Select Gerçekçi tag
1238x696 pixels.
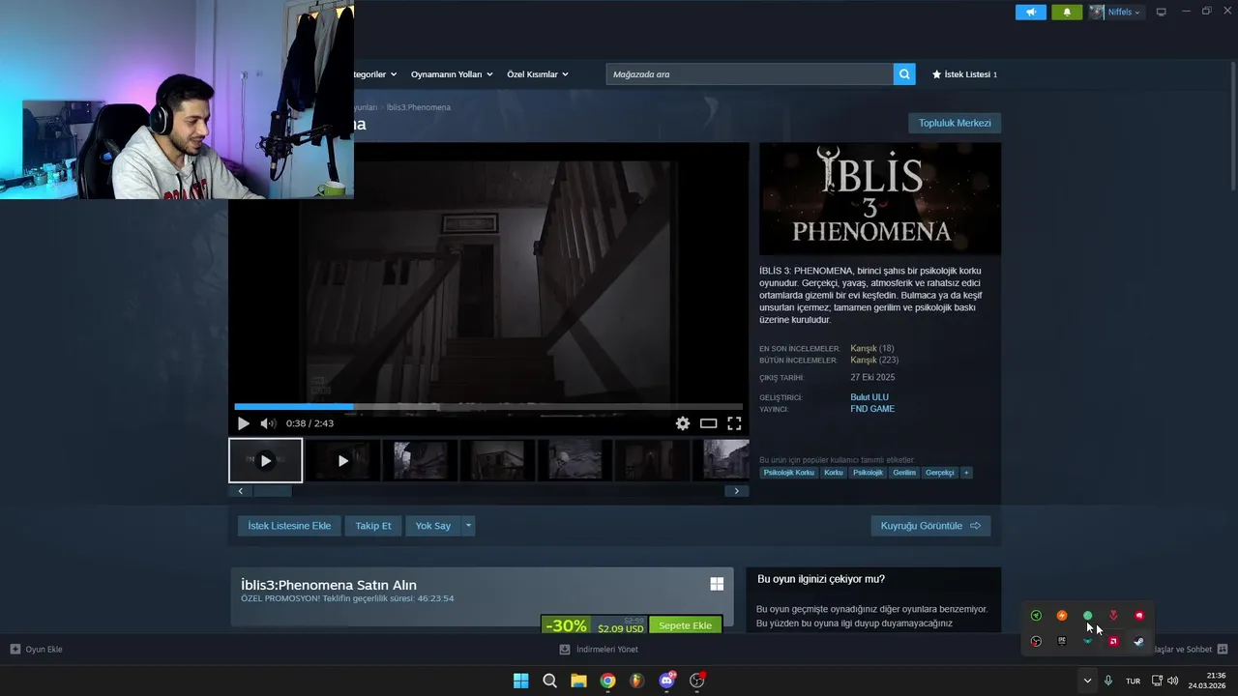[x=940, y=473]
